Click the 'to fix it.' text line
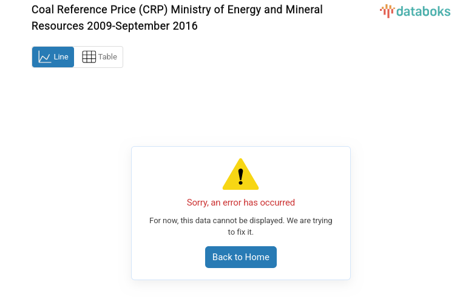The image size is (457, 302). coord(241,232)
